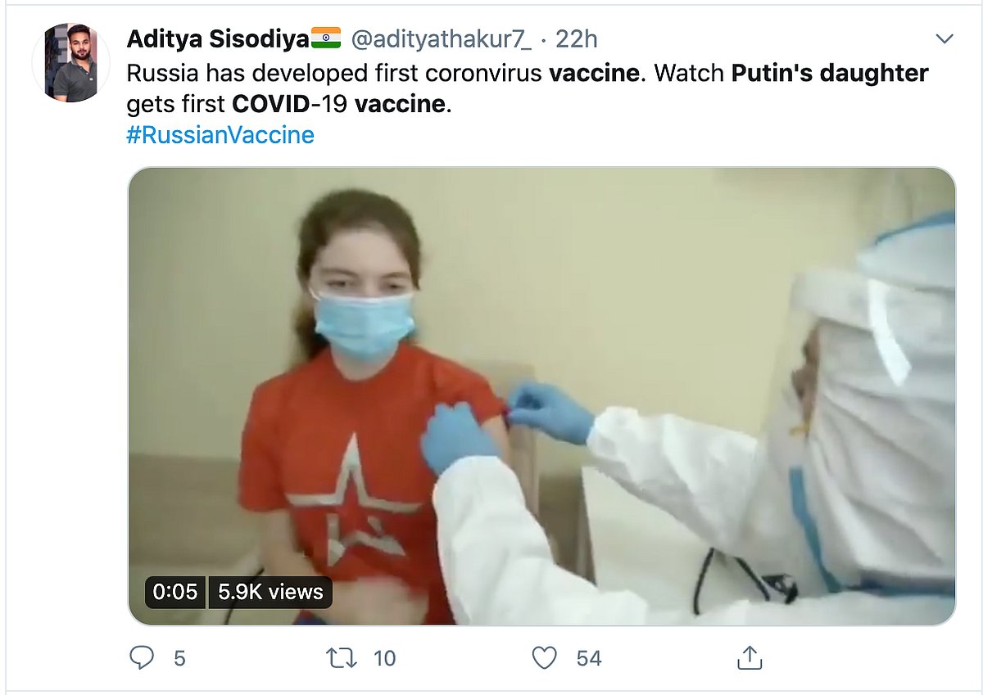Click the 5.9K views label
Viewport: 983px width, 695px height.
270,592
